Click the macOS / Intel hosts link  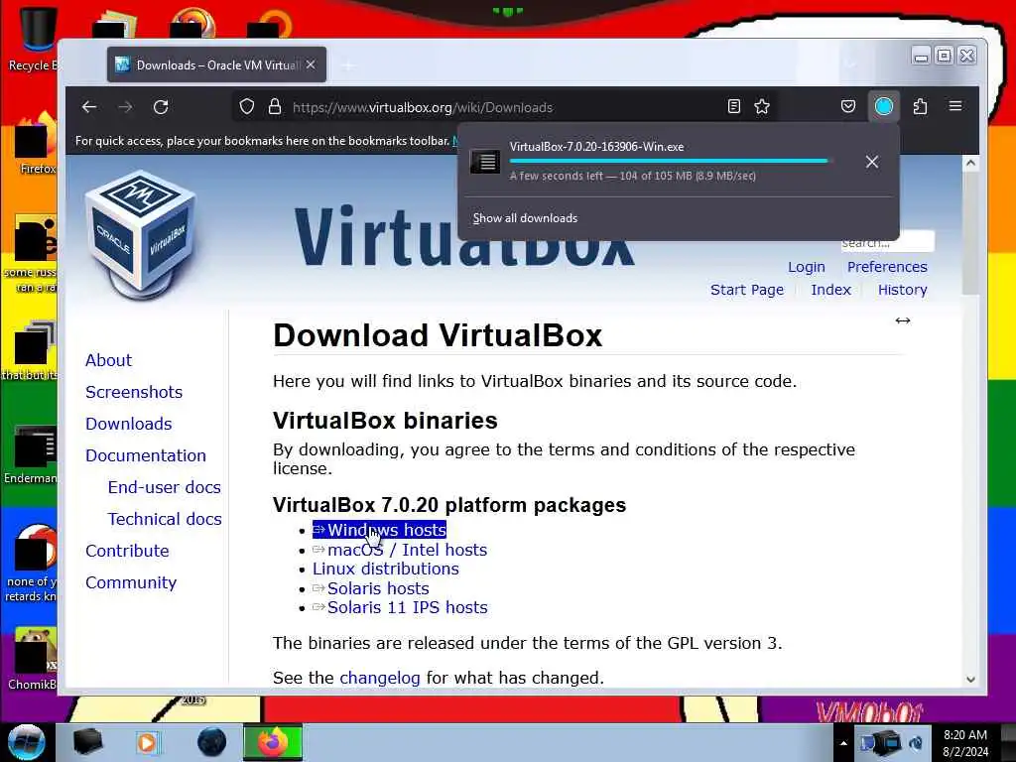pyautogui.click(x=400, y=550)
